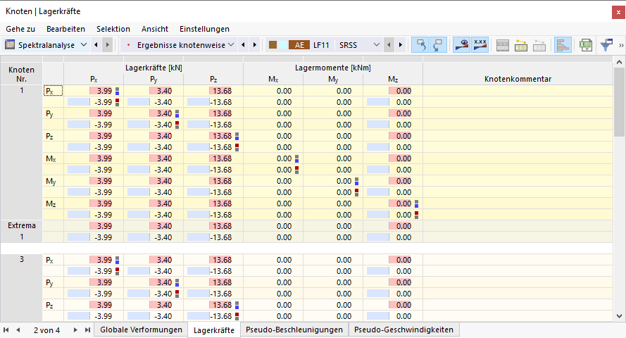Select the Lagerkräfte tab
626x338 pixels.
(214, 330)
